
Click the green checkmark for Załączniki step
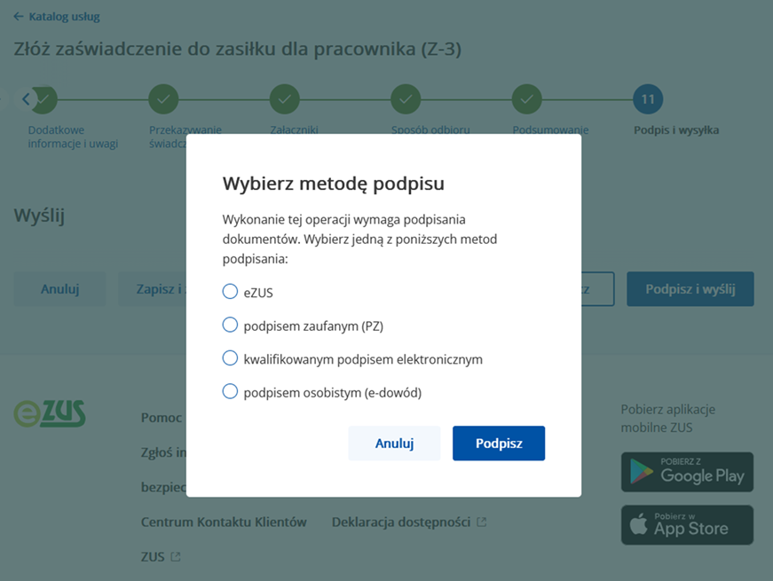coord(284,98)
